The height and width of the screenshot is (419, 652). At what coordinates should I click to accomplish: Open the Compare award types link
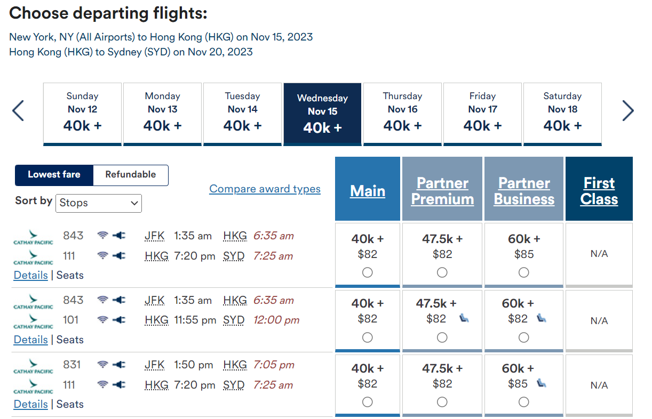click(265, 189)
